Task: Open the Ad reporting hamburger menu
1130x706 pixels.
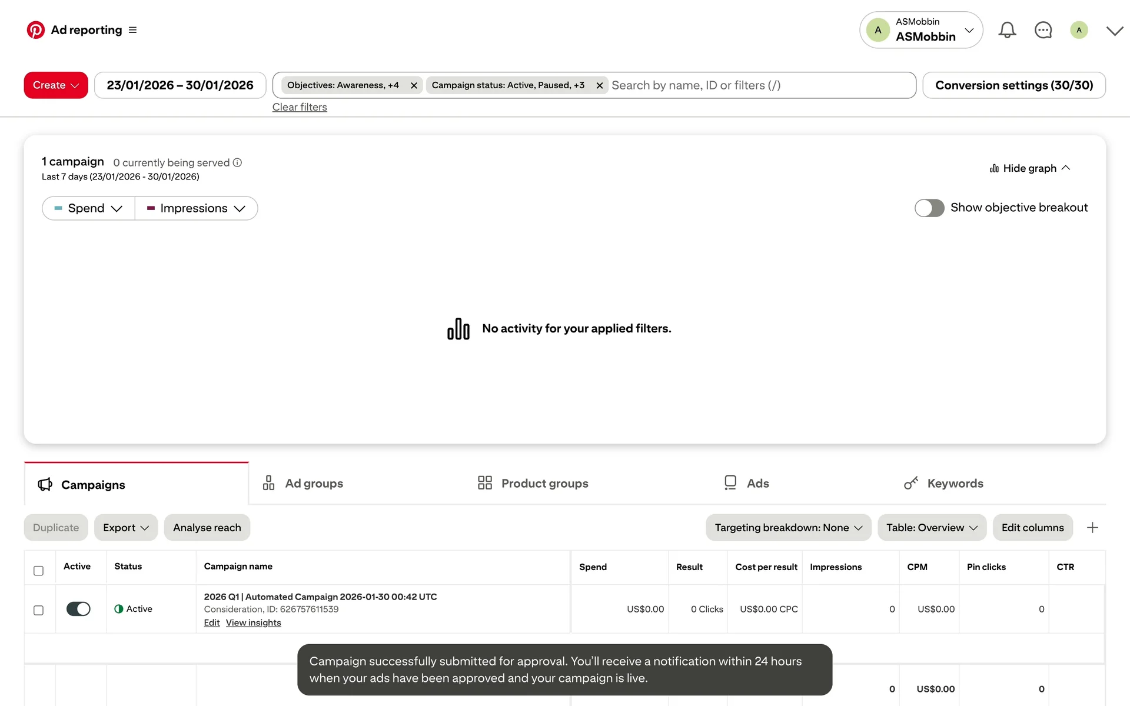Action: click(x=132, y=30)
